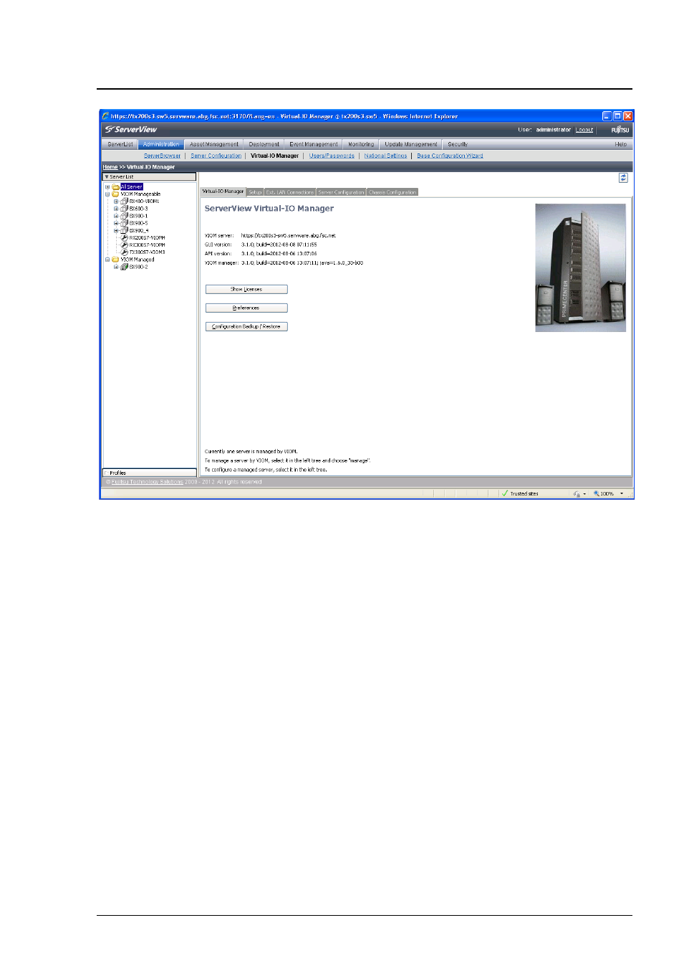Viewport: 684px width, 971px height.
Task: Click Configuration Backup / Restore button
Action: (246, 326)
